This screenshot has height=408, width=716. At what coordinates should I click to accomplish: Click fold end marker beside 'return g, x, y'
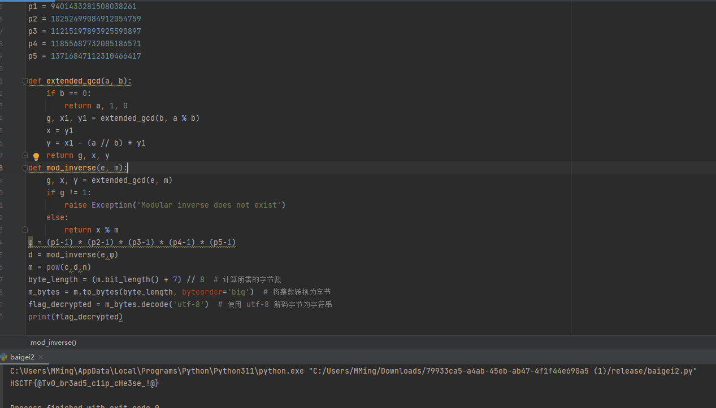tap(25, 155)
